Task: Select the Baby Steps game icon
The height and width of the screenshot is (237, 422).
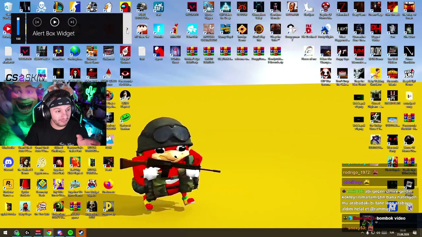Action: (25, 208)
